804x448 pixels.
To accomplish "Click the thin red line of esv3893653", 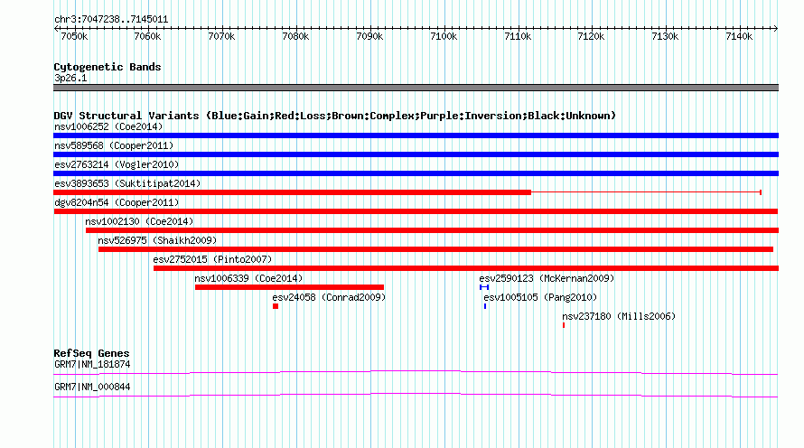I will [646, 192].
